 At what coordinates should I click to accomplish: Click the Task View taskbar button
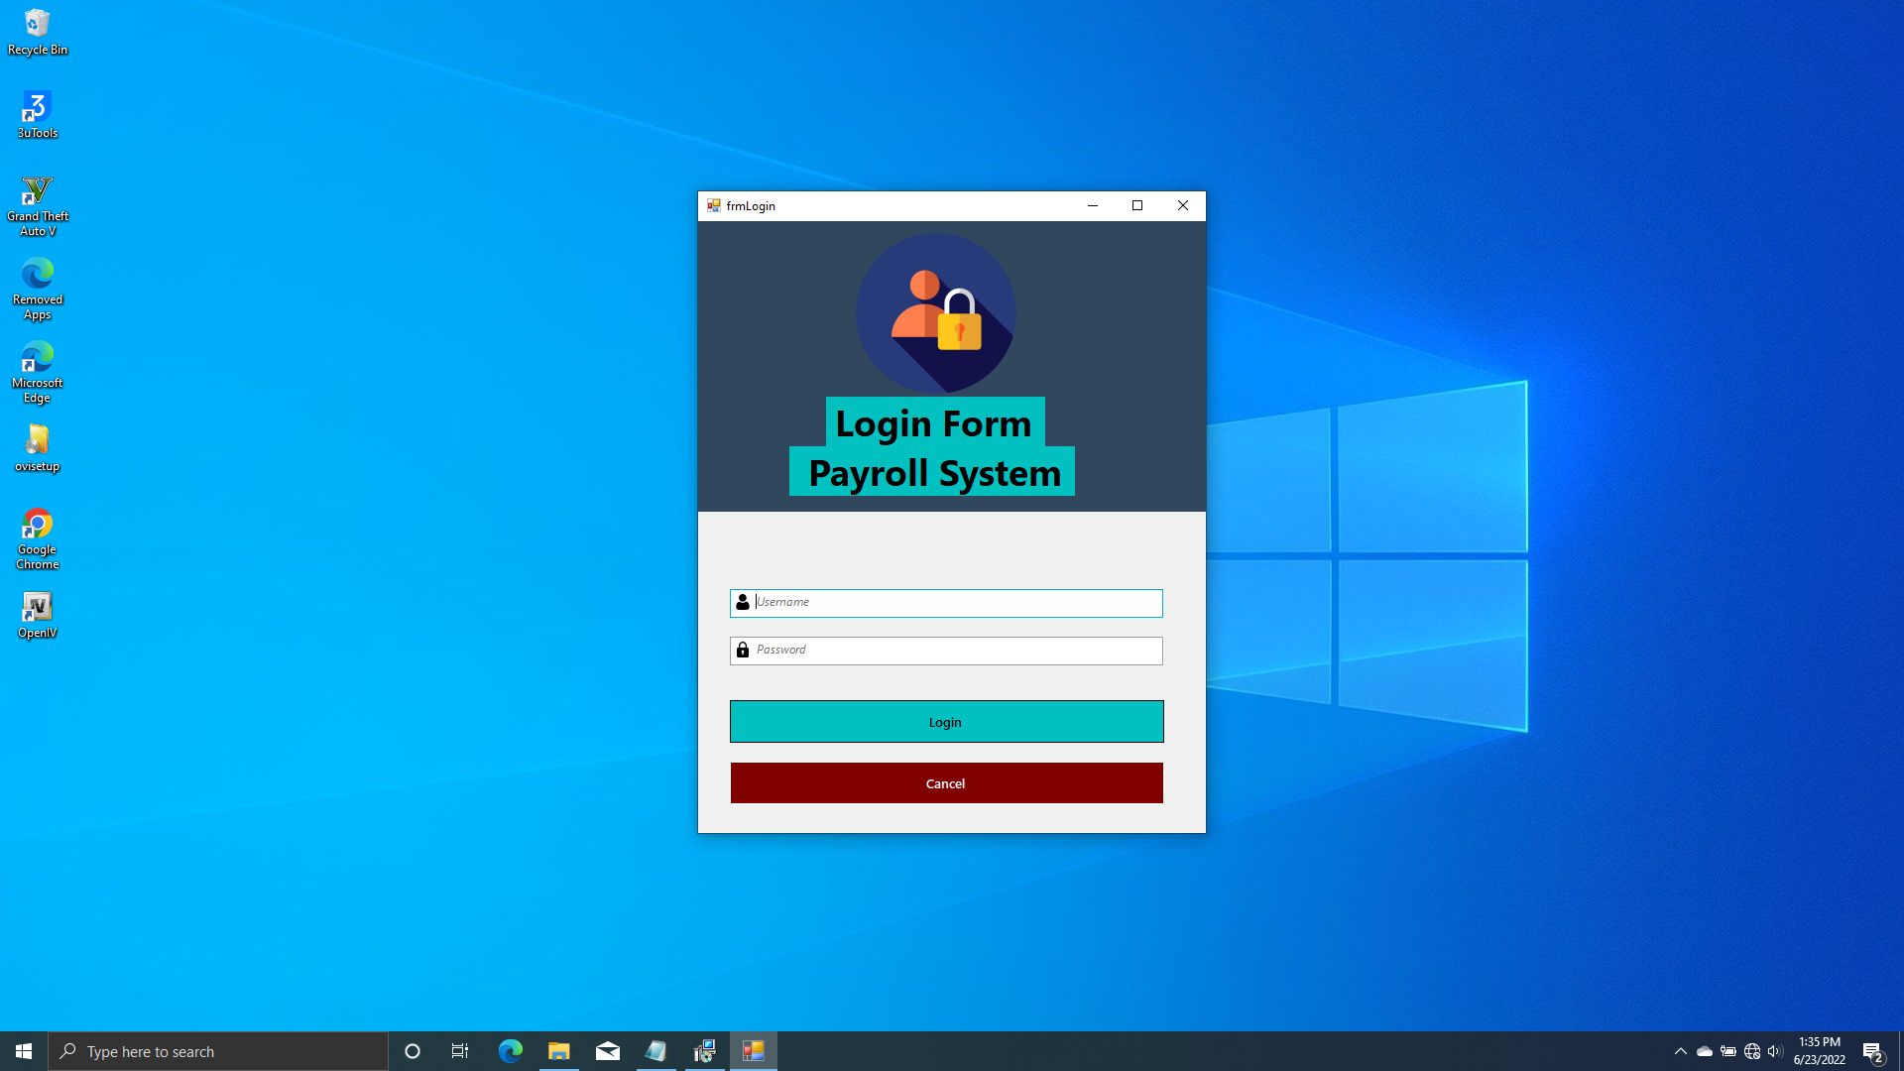coord(460,1051)
